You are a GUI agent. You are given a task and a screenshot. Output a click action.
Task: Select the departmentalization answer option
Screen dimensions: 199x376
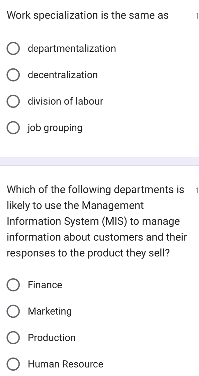point(13,48)
